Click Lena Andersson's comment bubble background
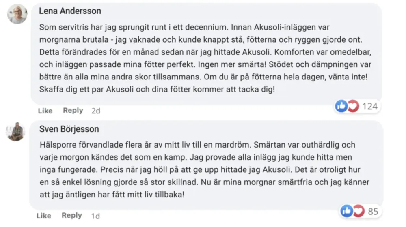This screenshot has height=227, width=406. [x=206, y=54]
